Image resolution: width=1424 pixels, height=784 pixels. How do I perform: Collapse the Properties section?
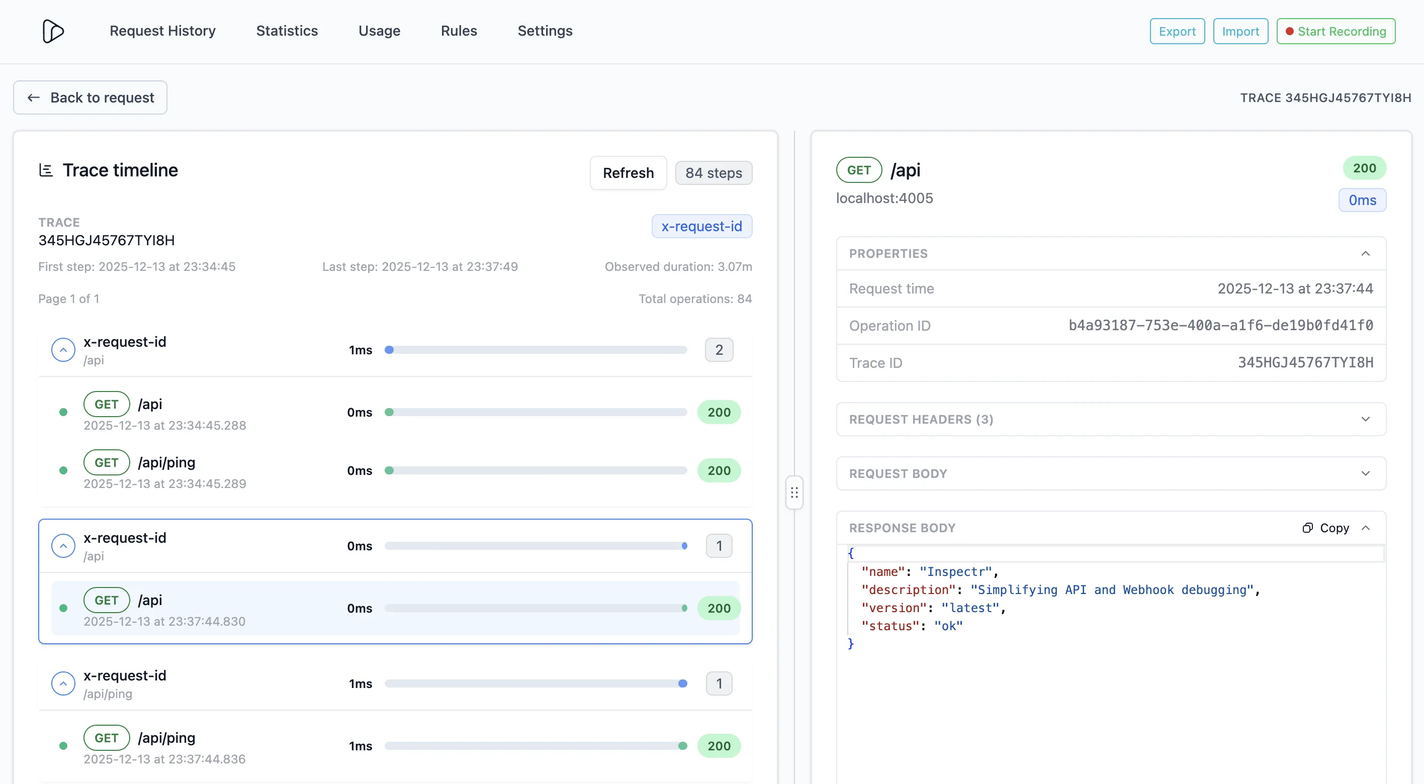click(1365, 254)
